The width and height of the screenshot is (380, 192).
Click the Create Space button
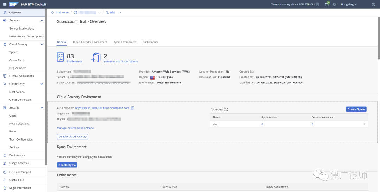(x=356, y=109)
